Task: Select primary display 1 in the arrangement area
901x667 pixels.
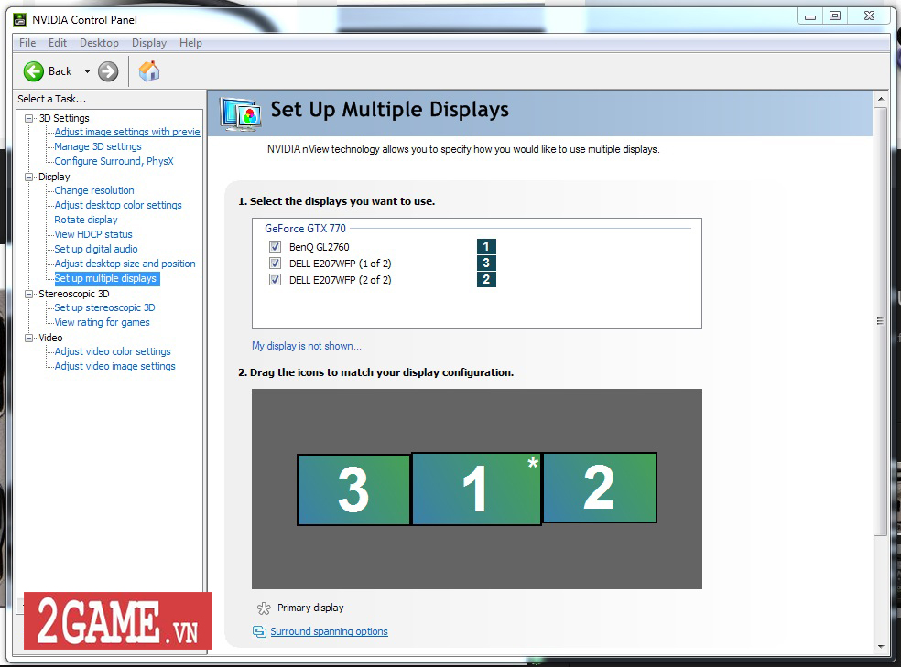Action: [x=476, y=489]
